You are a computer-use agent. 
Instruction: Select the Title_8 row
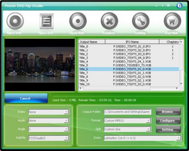coord(129,77)
